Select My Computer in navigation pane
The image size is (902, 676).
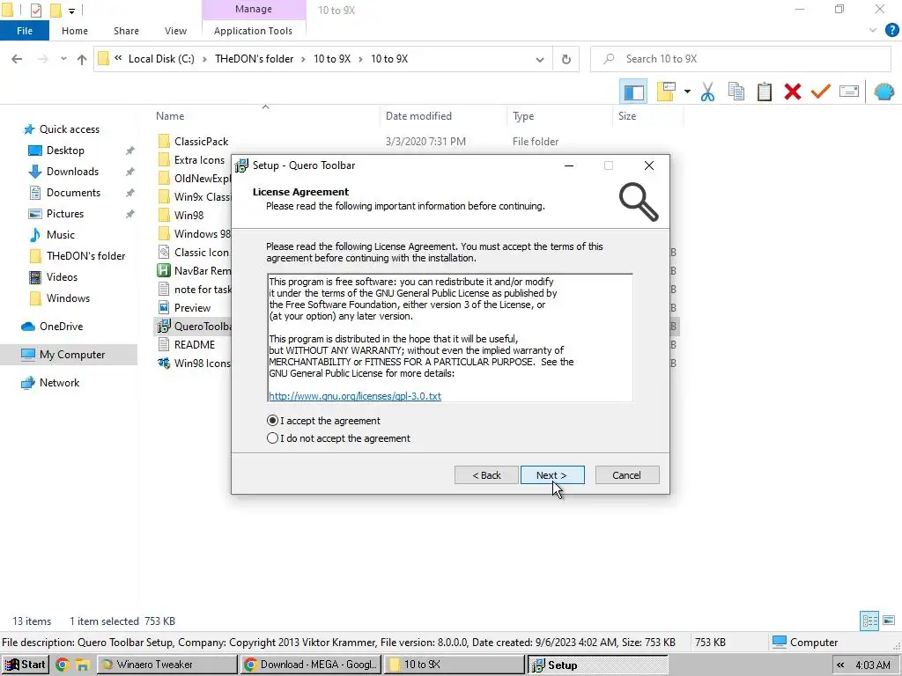pyautogui.click(x=72, y=355)
